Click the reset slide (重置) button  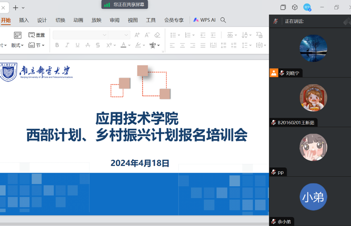37,35
